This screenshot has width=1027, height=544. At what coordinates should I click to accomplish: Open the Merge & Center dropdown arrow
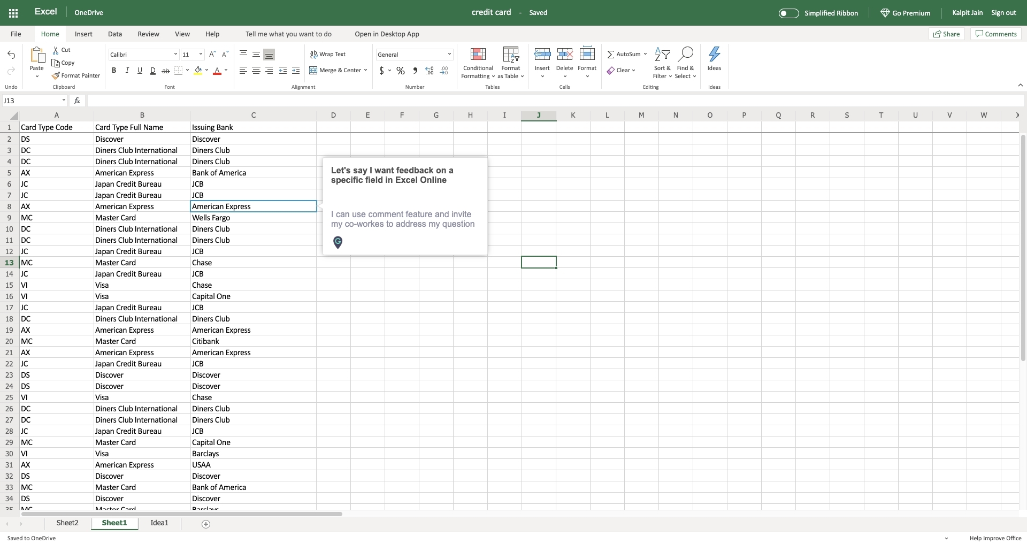click(365, 70)
